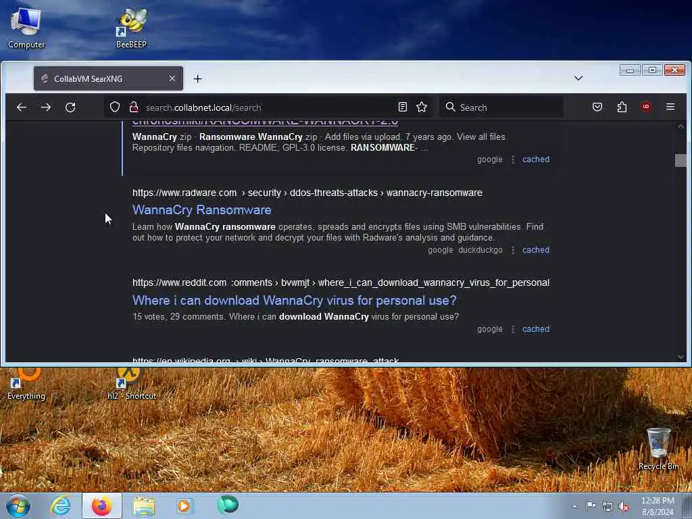Click the green round taskbar app icon
This screenshot has width=692, height=519.
click(228, 505)
